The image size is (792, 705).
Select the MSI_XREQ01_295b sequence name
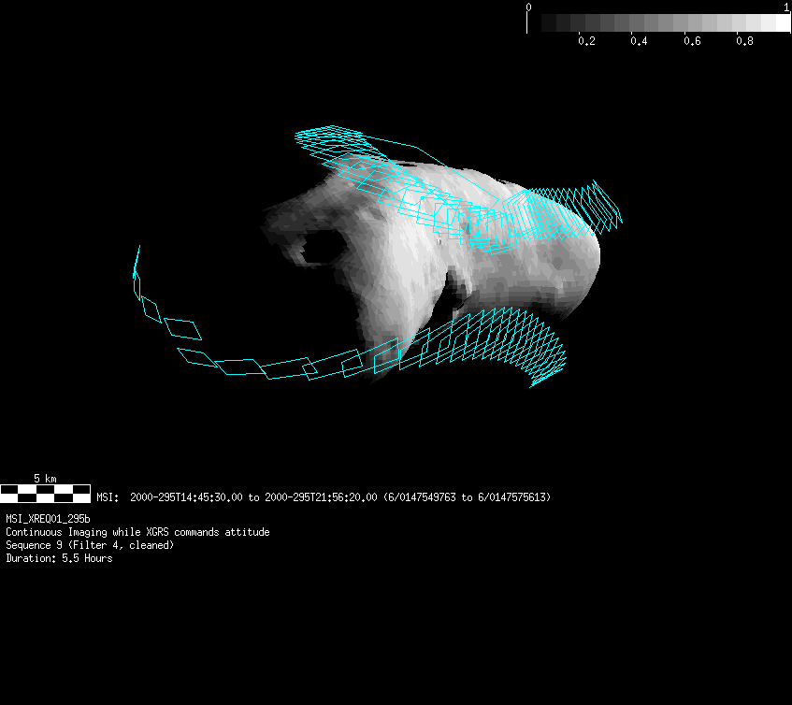[48, 518]
